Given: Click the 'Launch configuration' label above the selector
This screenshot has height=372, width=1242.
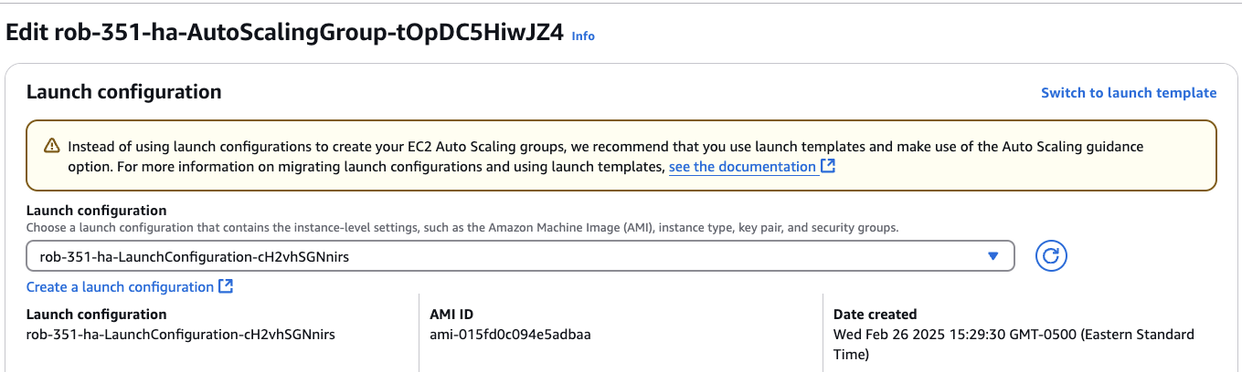Looking at the screenshot, I should (x=96, y=212).
